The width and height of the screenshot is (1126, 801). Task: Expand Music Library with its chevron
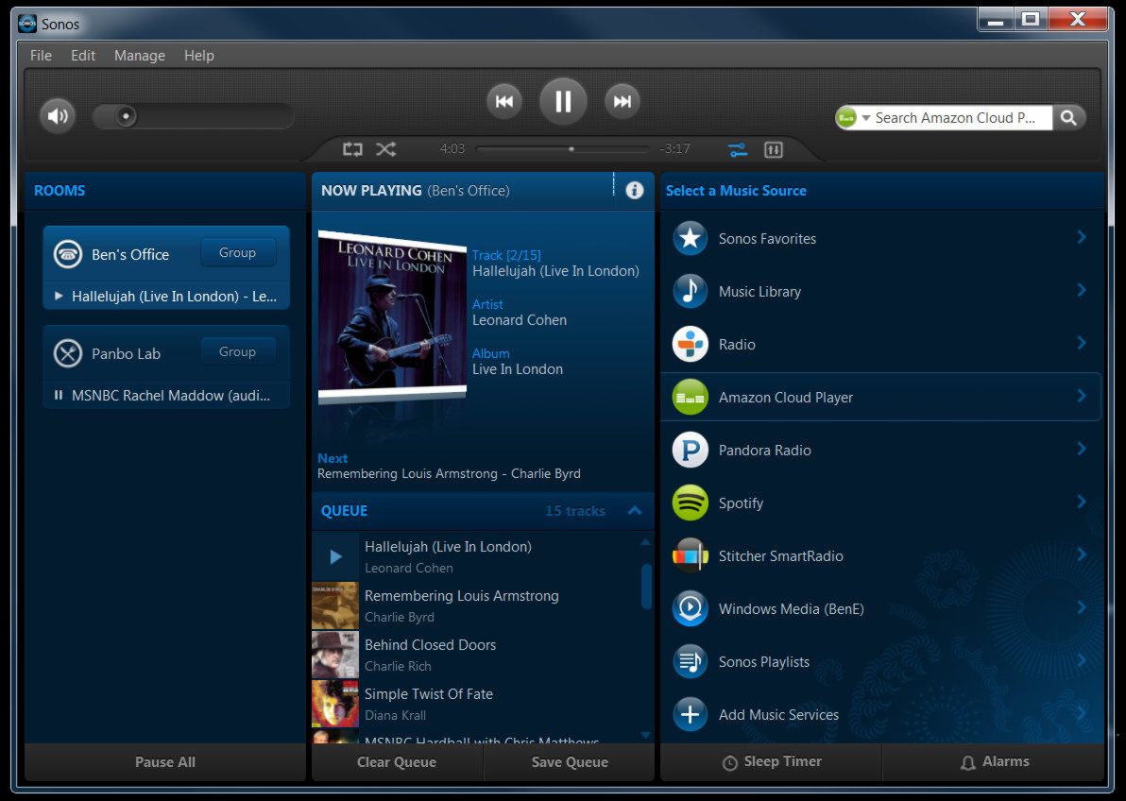(x=1082, y=290)
